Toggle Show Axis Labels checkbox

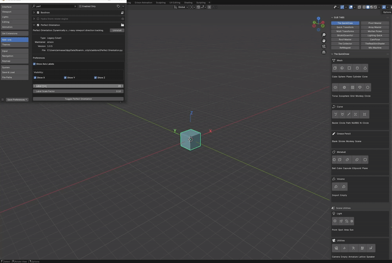click(34, 64)
